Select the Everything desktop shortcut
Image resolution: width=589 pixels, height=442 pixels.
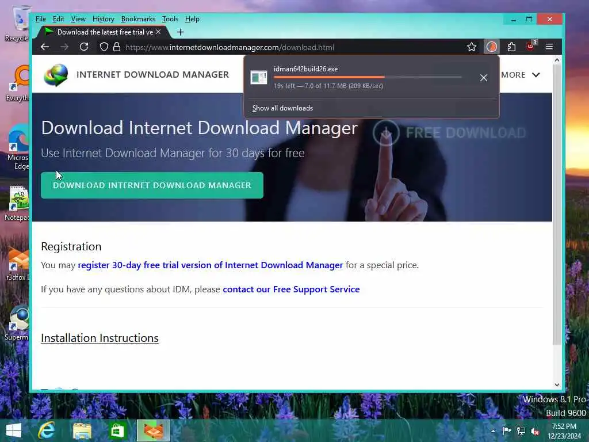(17, 83)
